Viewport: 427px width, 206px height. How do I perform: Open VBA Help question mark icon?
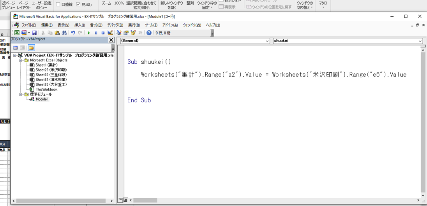coord(149,33)
